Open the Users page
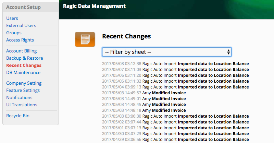Viewport: 274px width, 143px height. pyautogui.click(x=12, y=18)
